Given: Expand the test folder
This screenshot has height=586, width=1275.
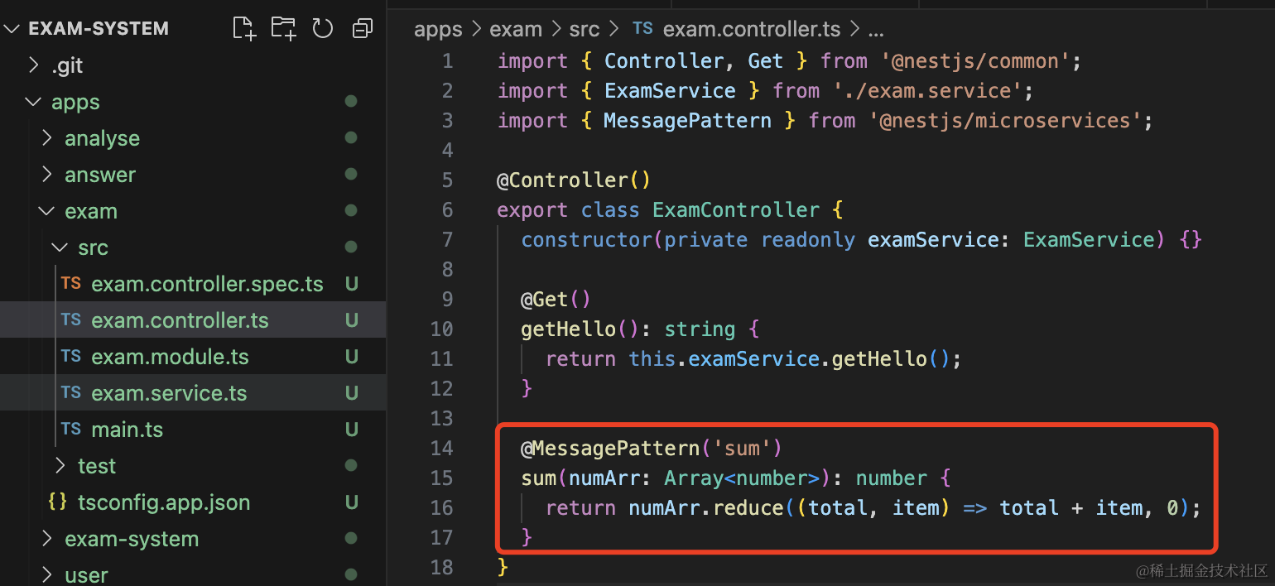Looking at the screenshot, I should [60, 466].
